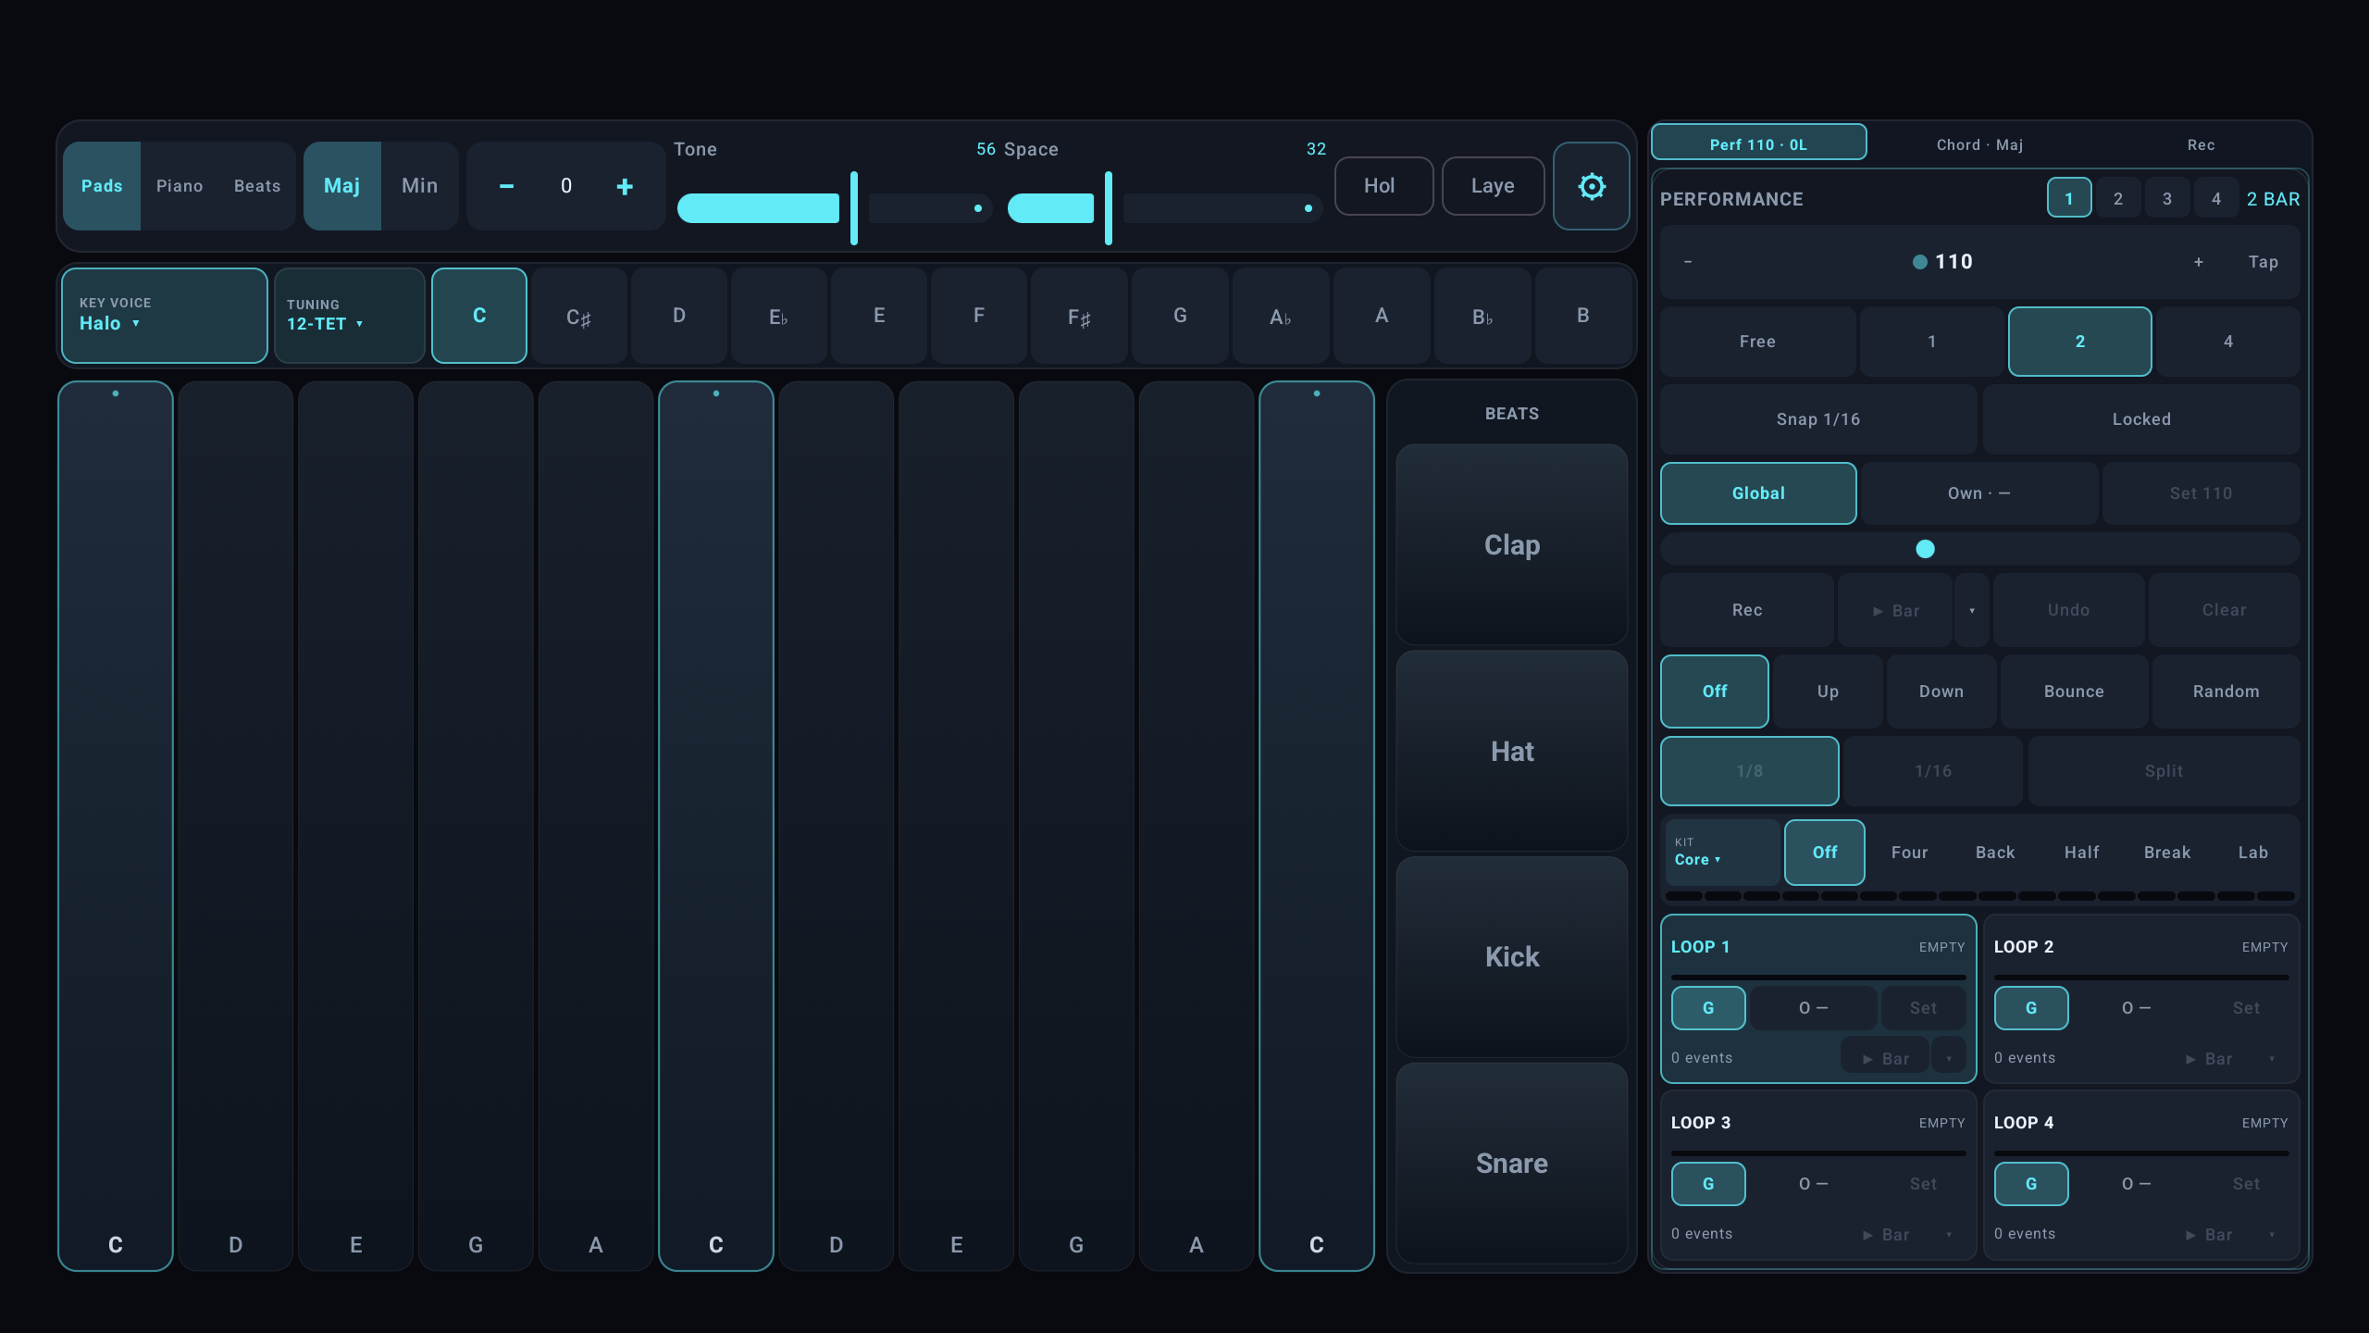Select the Maj scale toggle
This screenshot has height=1333, width=2369.
(x=342, y=186)
